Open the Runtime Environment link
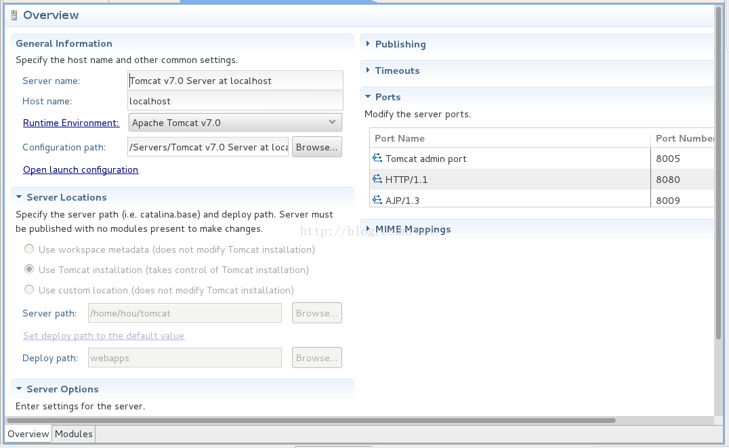This screenshot has height=448, width=729. pos(71,123)
